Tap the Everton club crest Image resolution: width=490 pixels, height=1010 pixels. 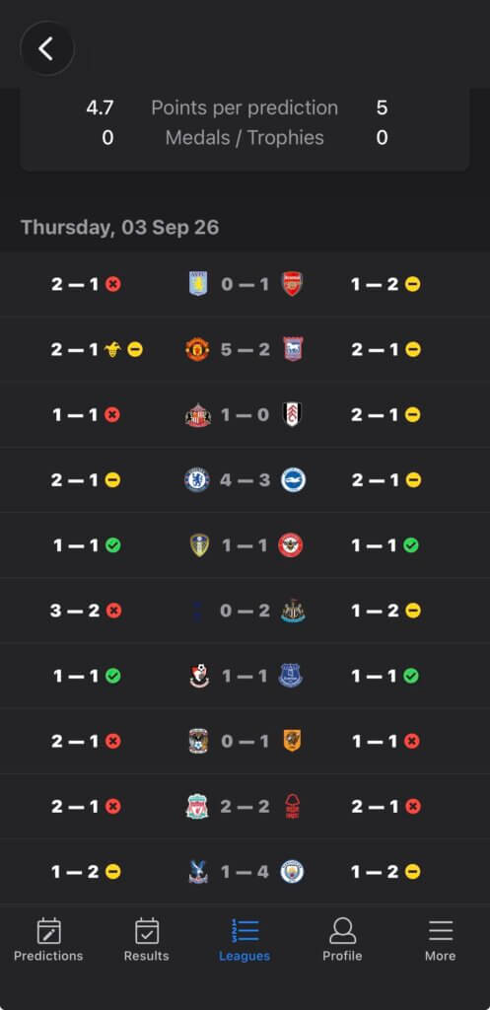[291, 676]
